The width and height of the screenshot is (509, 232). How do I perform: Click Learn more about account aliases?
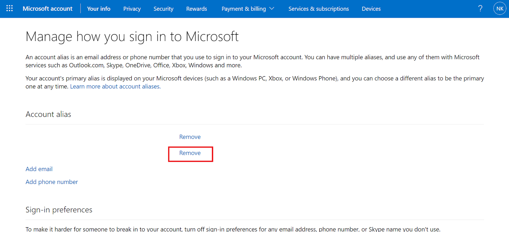115,86
